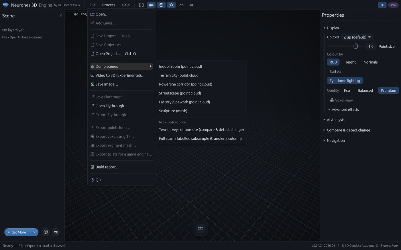
Task: Click the Get More chevron arrow
Action: pyautogui.click(x=34, y=232)
